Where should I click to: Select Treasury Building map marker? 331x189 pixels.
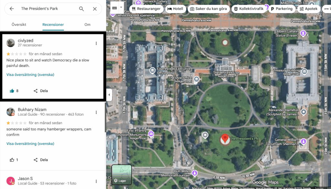coord(304,72)
